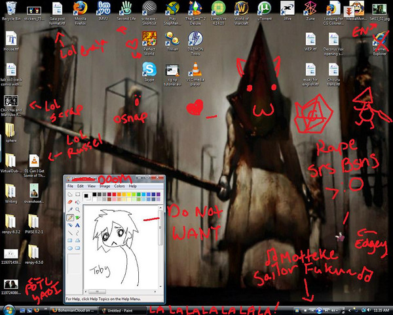The height and width of the screenshot is (315, 393).
Task: Launch Trillian desktop shortcut
Action: (172, 41)
